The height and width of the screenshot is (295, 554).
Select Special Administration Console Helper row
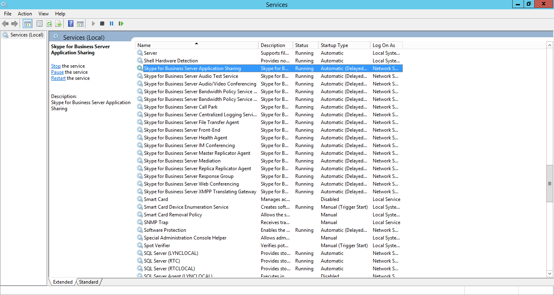[269, 238]
